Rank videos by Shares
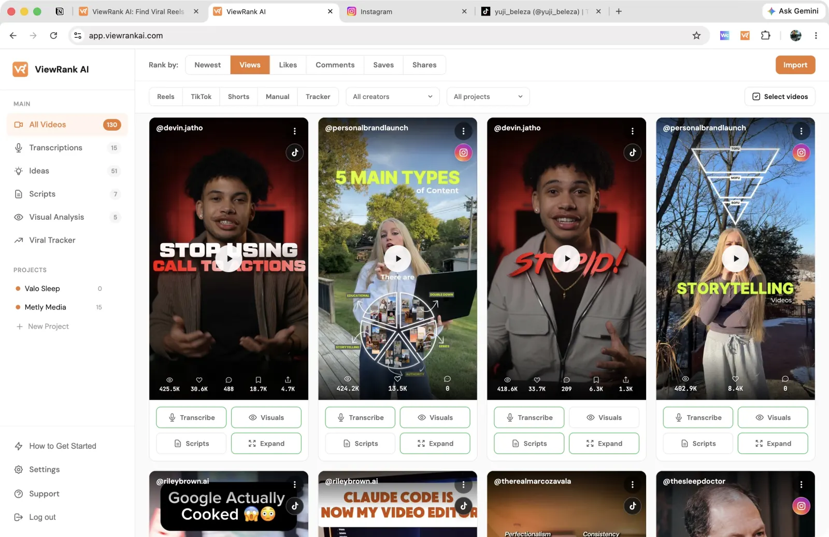This screenshot has width=829, height=537. (x=424, y=65)
